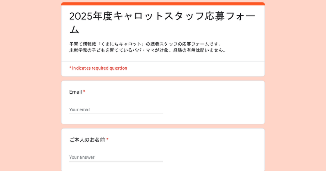Click the orange accent bar atop the form header
The height and width of the screenshot is (171, 326).
(163, 4)
